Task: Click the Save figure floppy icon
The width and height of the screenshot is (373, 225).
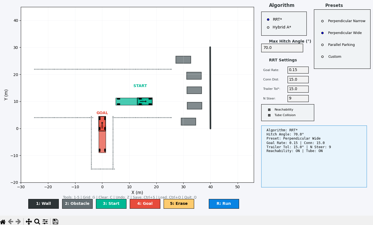Action: pyautogui.click(x=55, y=222)
